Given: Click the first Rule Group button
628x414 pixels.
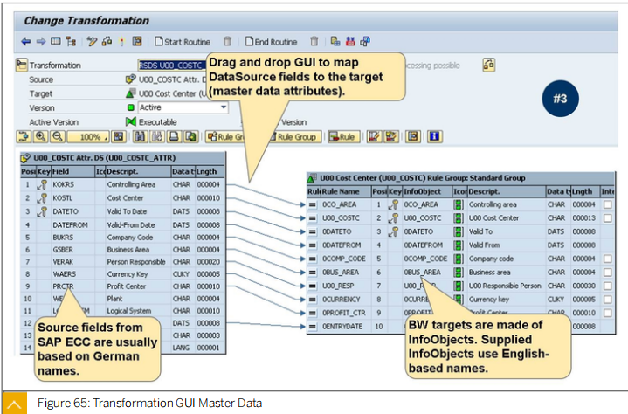Looking at the screenshot, I should coord(225,137).
